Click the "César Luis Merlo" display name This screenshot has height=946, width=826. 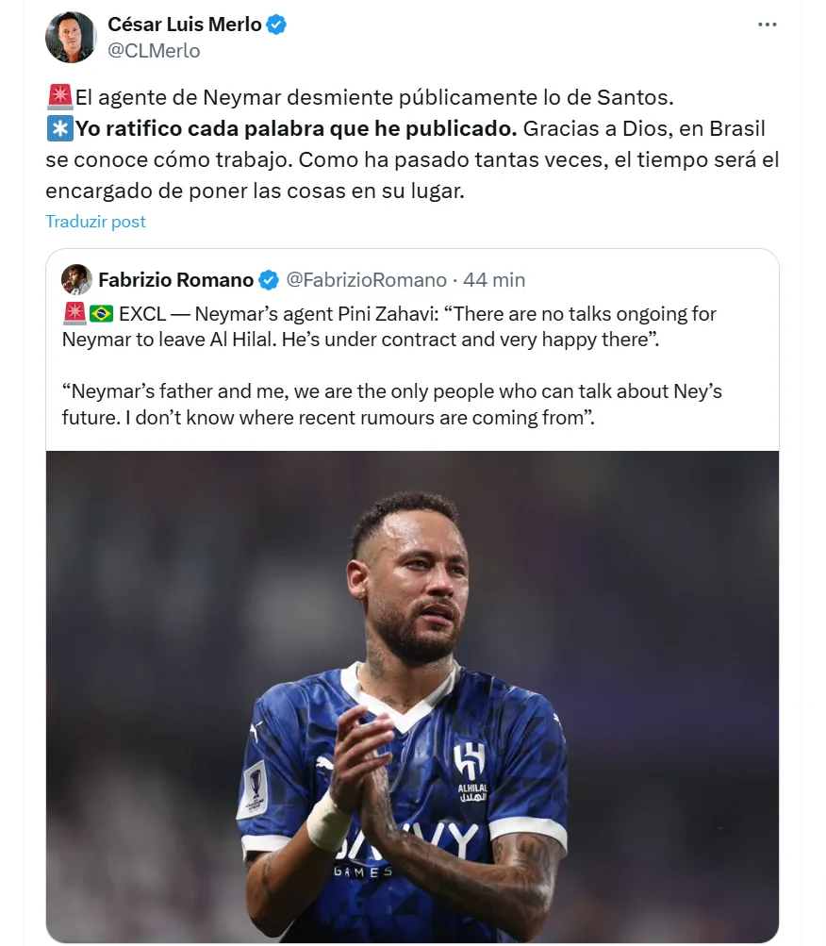184,25
